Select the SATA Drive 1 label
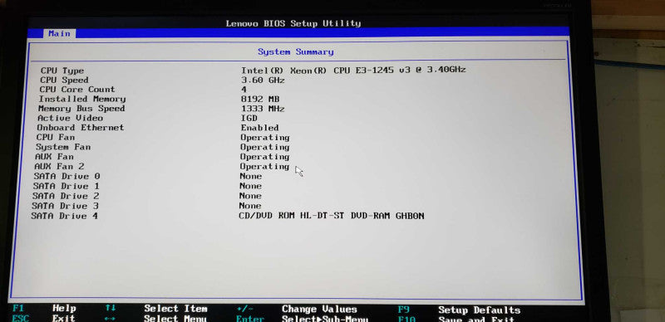665x322 pixels. point(66,186)
